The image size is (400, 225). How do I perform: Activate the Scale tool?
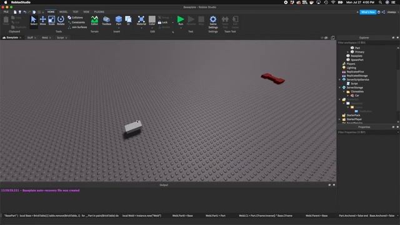pyautogui.click(x=51, y=21)
